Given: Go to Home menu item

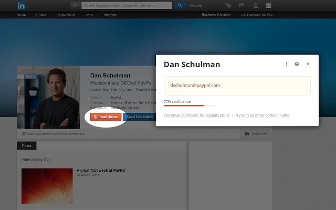Looking at the screenshot, I should (x=21, y=15).
